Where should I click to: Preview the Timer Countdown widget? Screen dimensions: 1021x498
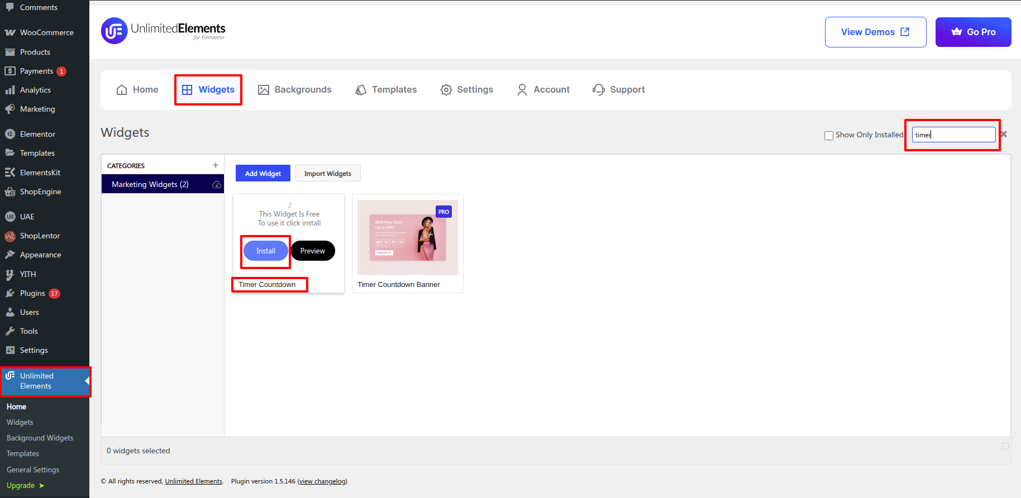tap(313, 251)
